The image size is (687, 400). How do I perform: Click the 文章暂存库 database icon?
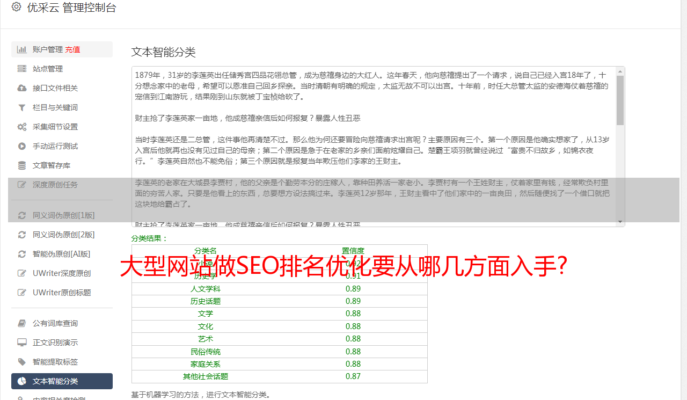click(x=22, y=165)
